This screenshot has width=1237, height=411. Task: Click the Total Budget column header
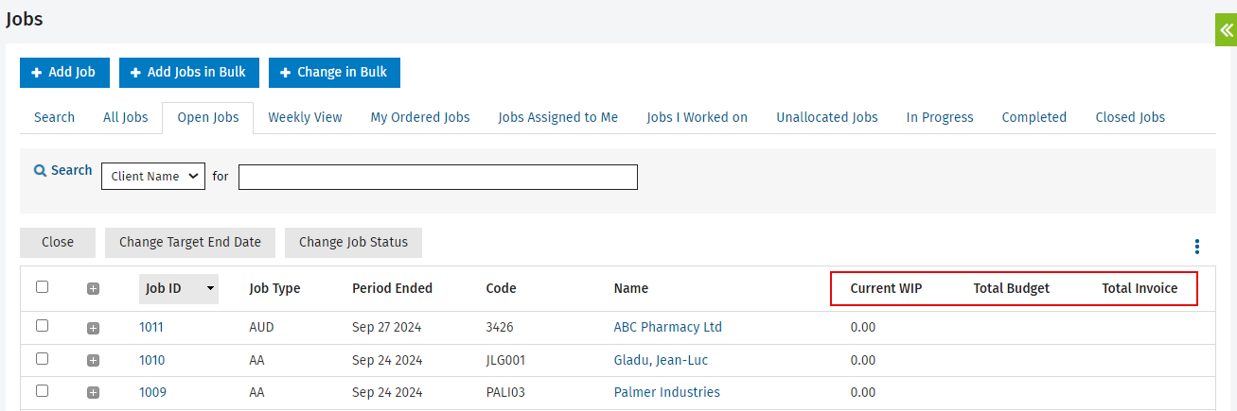pyautogui.click(x=1012, y=288)
